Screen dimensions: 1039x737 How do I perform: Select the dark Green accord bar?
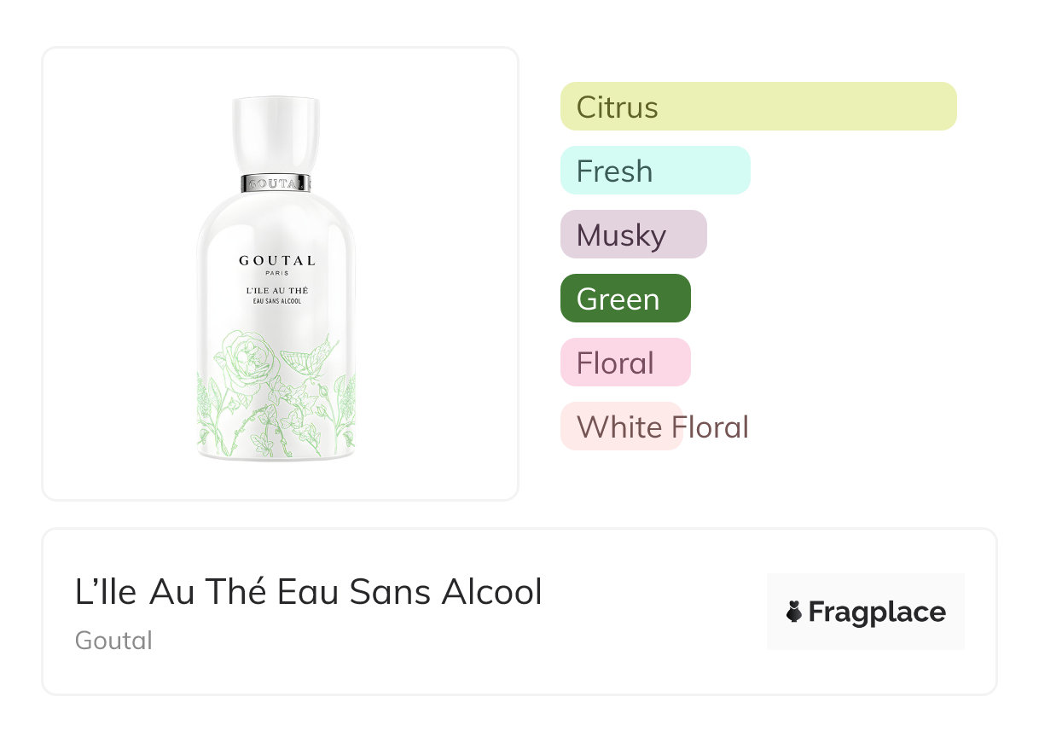[x=624, y=299]
